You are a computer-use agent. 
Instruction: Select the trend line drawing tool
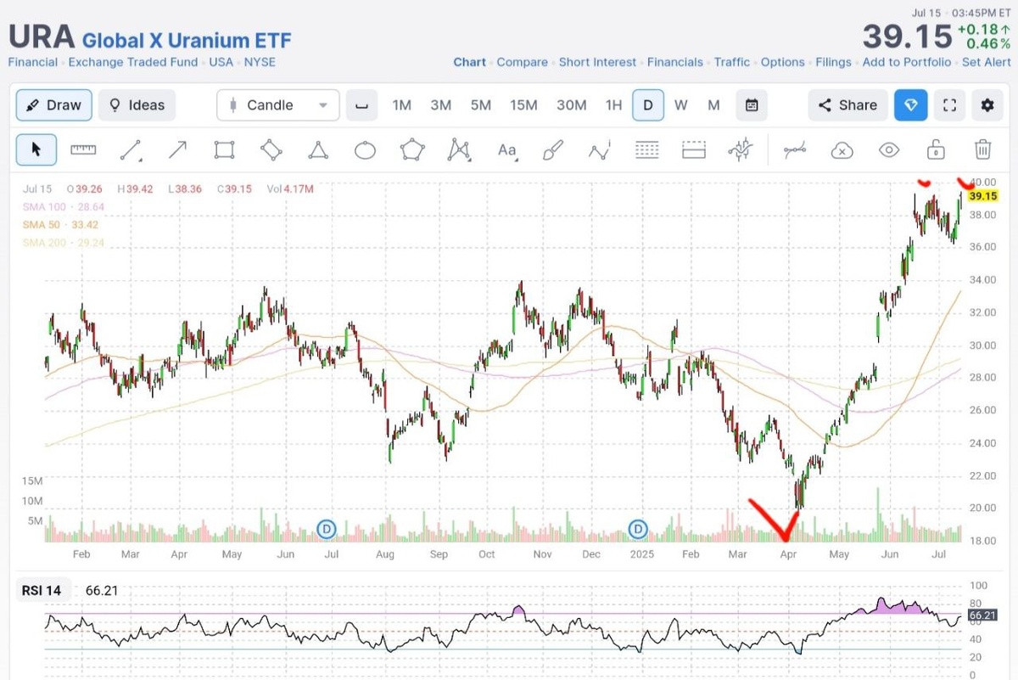tap(131, 151)
